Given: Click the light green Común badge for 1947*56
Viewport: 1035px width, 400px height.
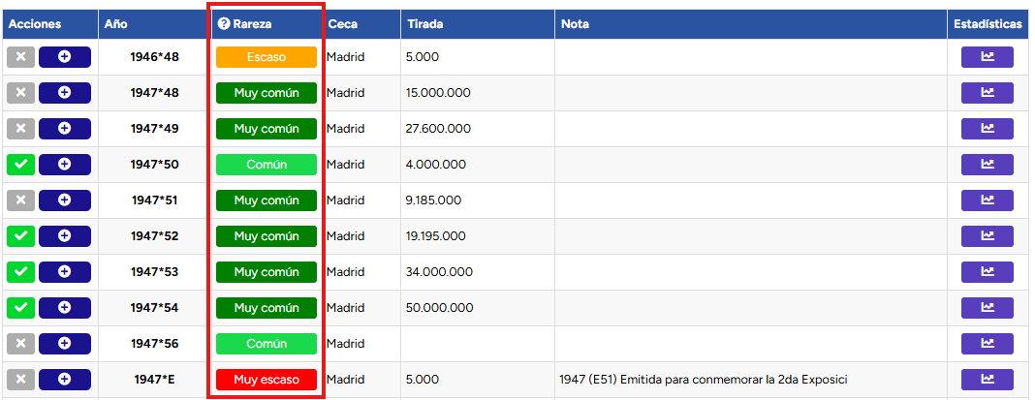Looking at the screenshot, I should [267, 343].
